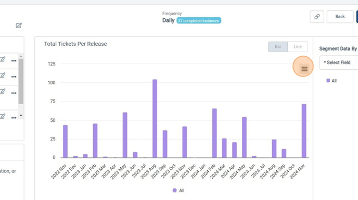Select the 2023 Jun bar in the chart
This screenshot has width=358, height=200.
(135, 155)
